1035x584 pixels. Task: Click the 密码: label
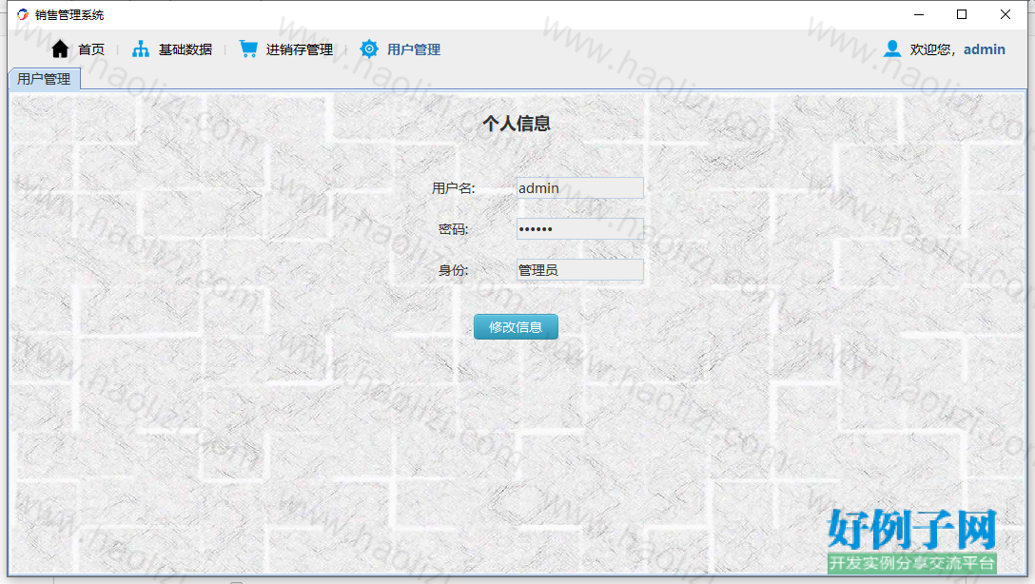click(454, 229)
